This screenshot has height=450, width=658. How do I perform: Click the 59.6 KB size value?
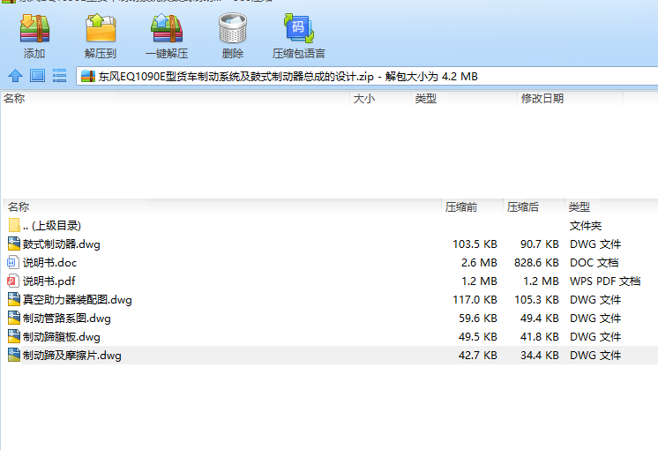[x=477, y=319]
